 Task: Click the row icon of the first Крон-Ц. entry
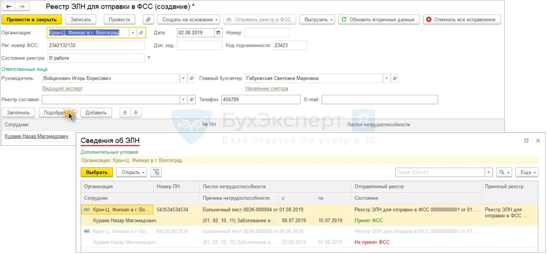(x=87, y=210)
